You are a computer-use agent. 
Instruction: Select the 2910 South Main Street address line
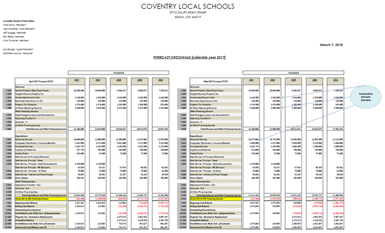tap(188, 12)
